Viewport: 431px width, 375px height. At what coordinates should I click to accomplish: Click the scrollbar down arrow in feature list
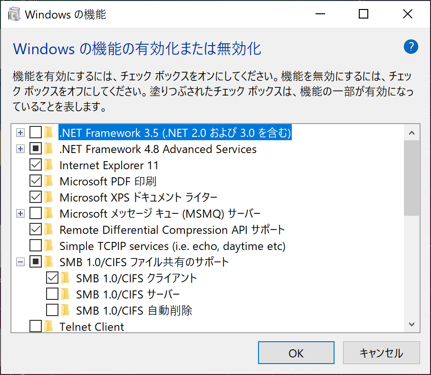tap(412, 325)
